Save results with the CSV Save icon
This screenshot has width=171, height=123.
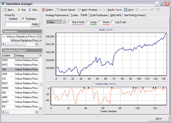tap(126, 10)
